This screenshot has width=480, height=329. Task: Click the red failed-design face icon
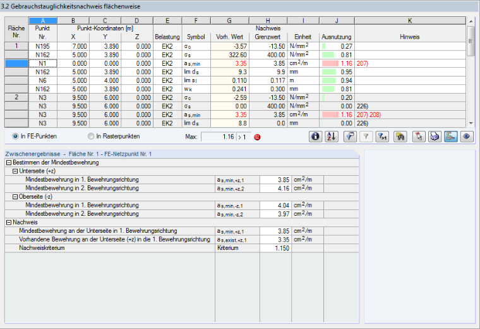click(x=257, y=137)
